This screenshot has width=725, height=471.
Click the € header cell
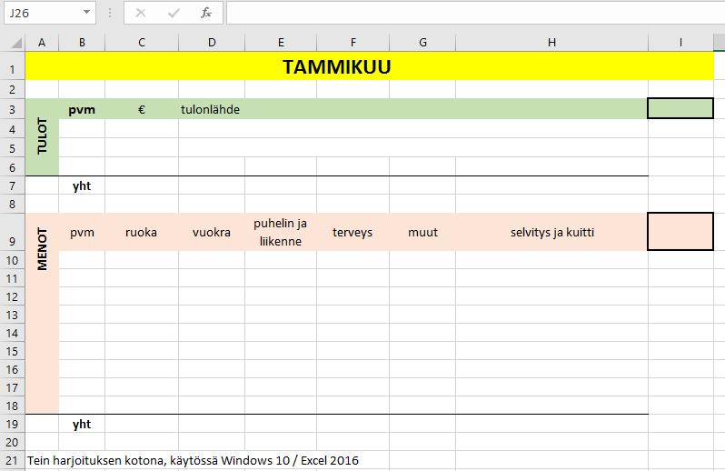pos(142,109)
